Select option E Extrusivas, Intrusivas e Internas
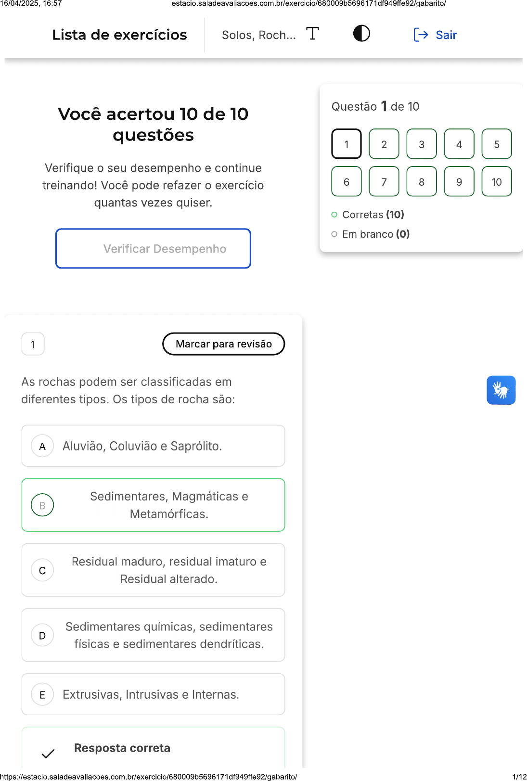527x781 pixels. [x=151, y=694]
